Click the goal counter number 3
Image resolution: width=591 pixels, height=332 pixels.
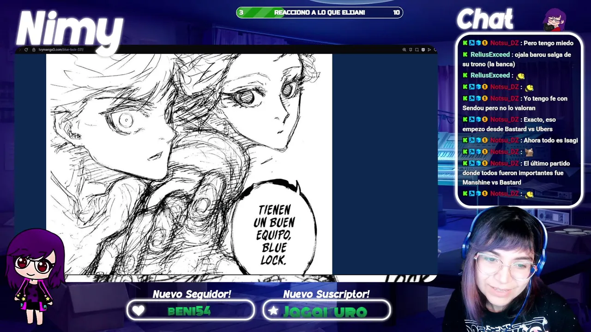pos(241,12)
